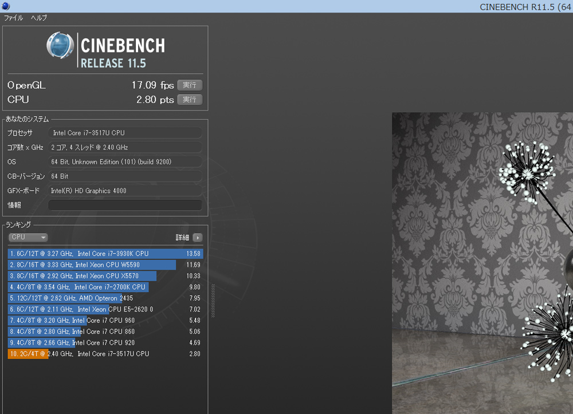Run the OpenGL benchmark with 実行

tap(190, 85)
